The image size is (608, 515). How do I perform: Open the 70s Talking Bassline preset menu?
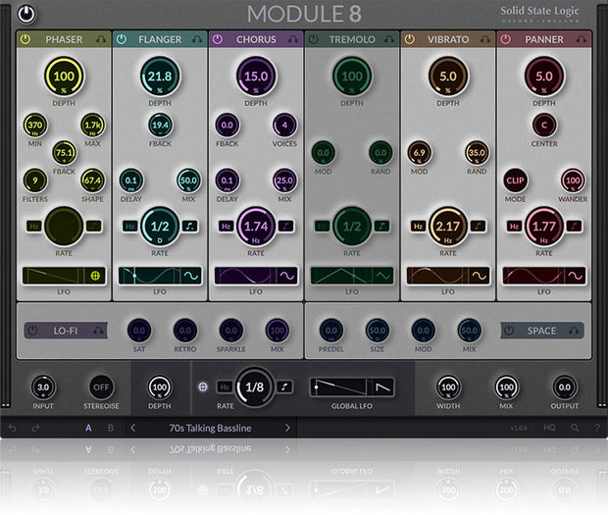point(210,428)
